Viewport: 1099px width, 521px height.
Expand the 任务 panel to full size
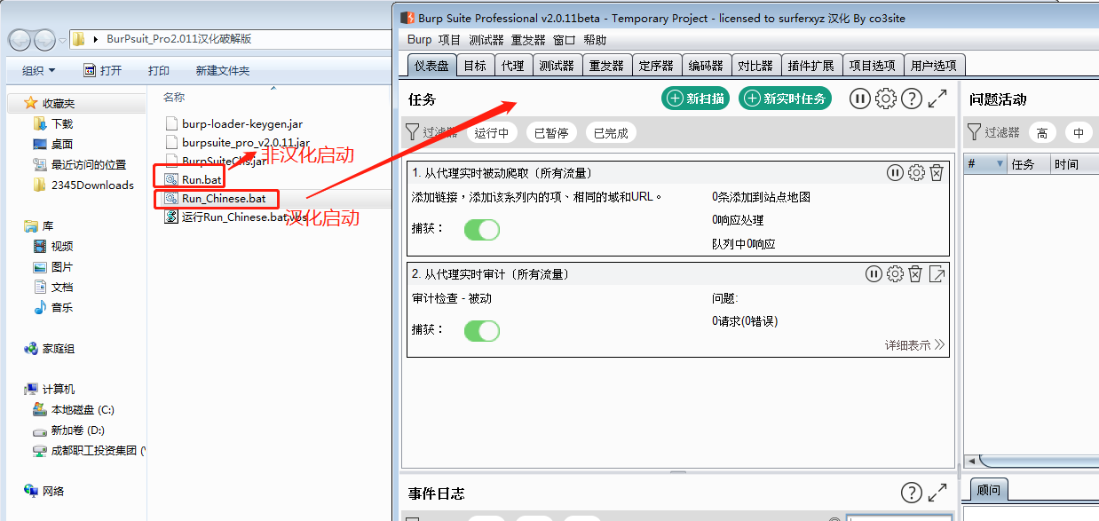[937, 99]
